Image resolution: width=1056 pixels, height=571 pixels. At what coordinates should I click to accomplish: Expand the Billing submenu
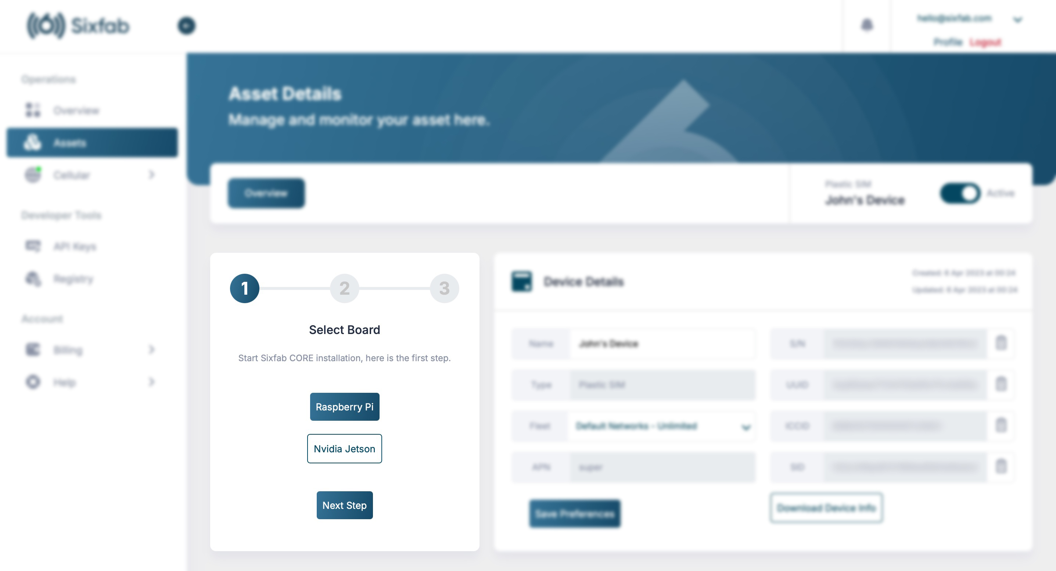153,349
